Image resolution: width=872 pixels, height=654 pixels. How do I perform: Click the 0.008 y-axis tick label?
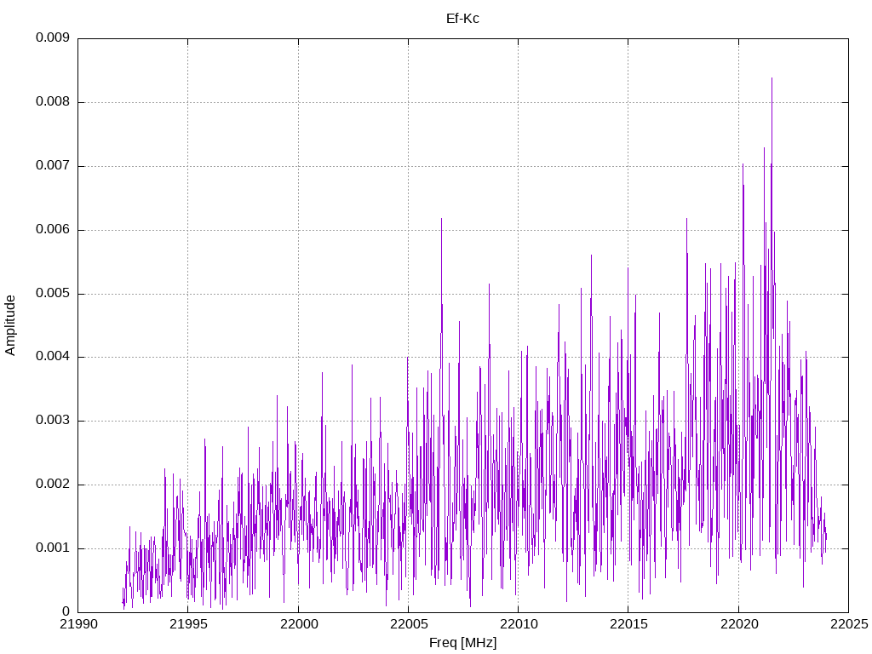coord(53,102)
